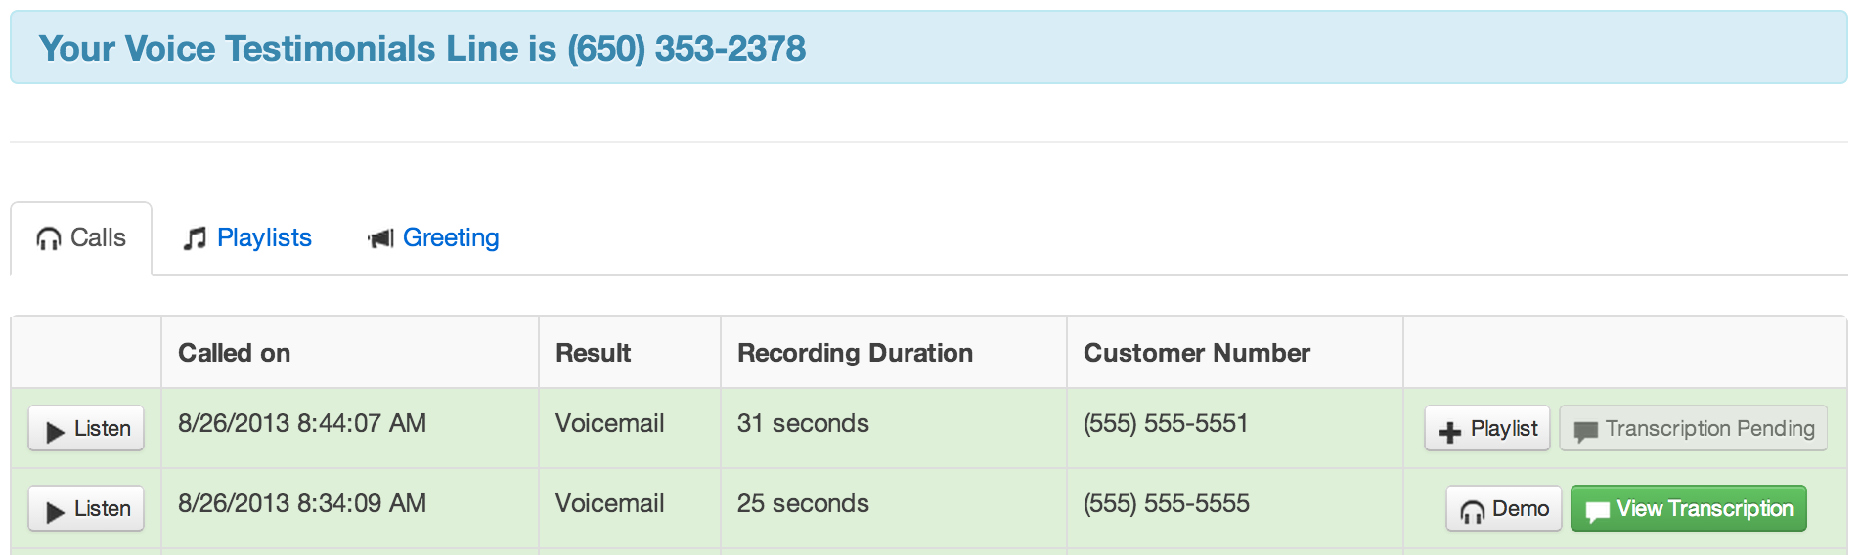The width and height of the screenshot is (1860, 555).
Task: Click the music note icon beside Playlists
Action: pos(195,238)
